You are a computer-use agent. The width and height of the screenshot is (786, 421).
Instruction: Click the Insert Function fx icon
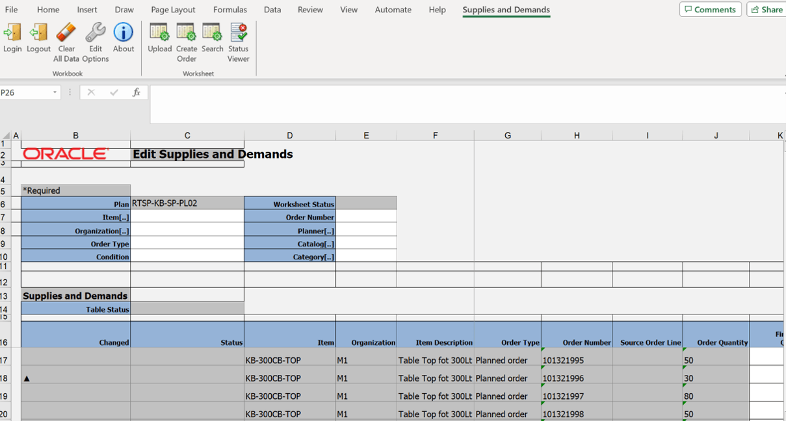click(x=136, y=92)
